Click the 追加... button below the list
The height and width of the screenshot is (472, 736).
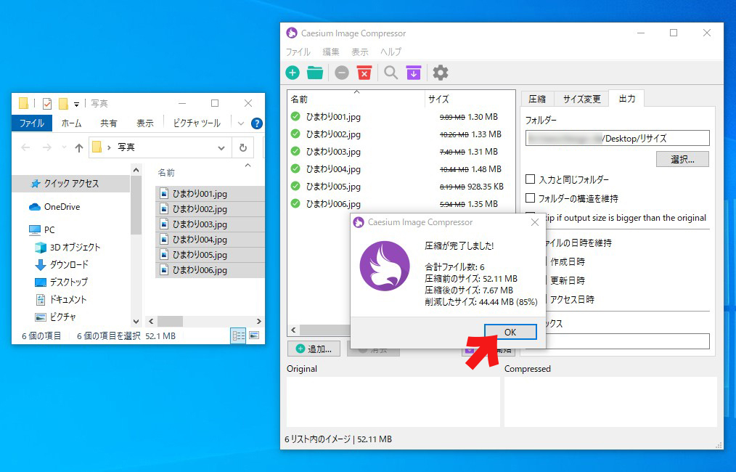[x=314, y=349]
